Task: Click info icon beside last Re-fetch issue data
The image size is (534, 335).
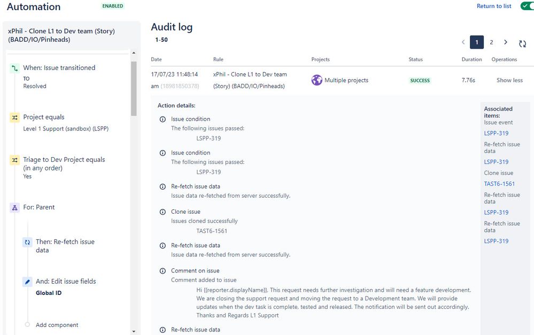Action: pyautogui.click(x=163, y=330)
